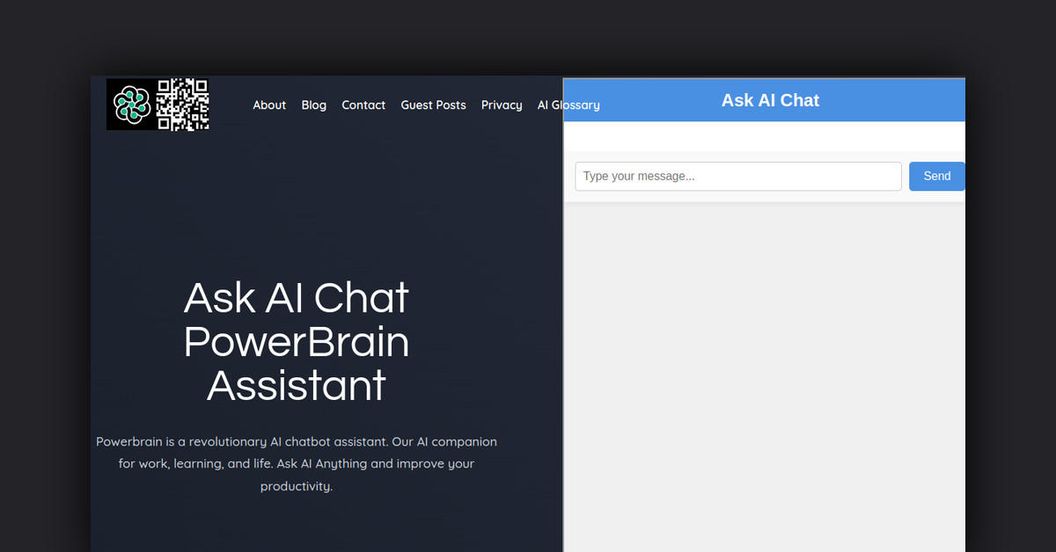Click the word 'PowerBrain' in the hero heading
This screenshot has width=1056, height=552.
[297, 342]
